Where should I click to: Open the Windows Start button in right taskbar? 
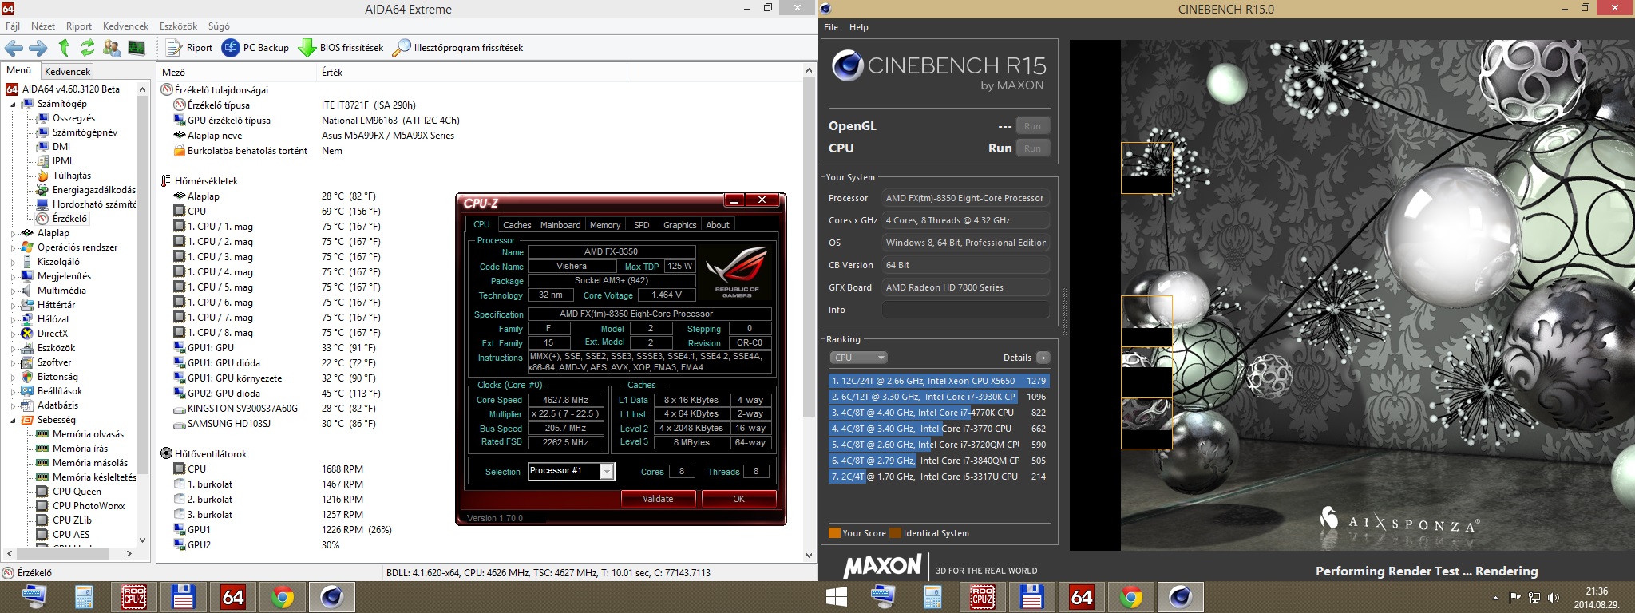coord(837,597)
